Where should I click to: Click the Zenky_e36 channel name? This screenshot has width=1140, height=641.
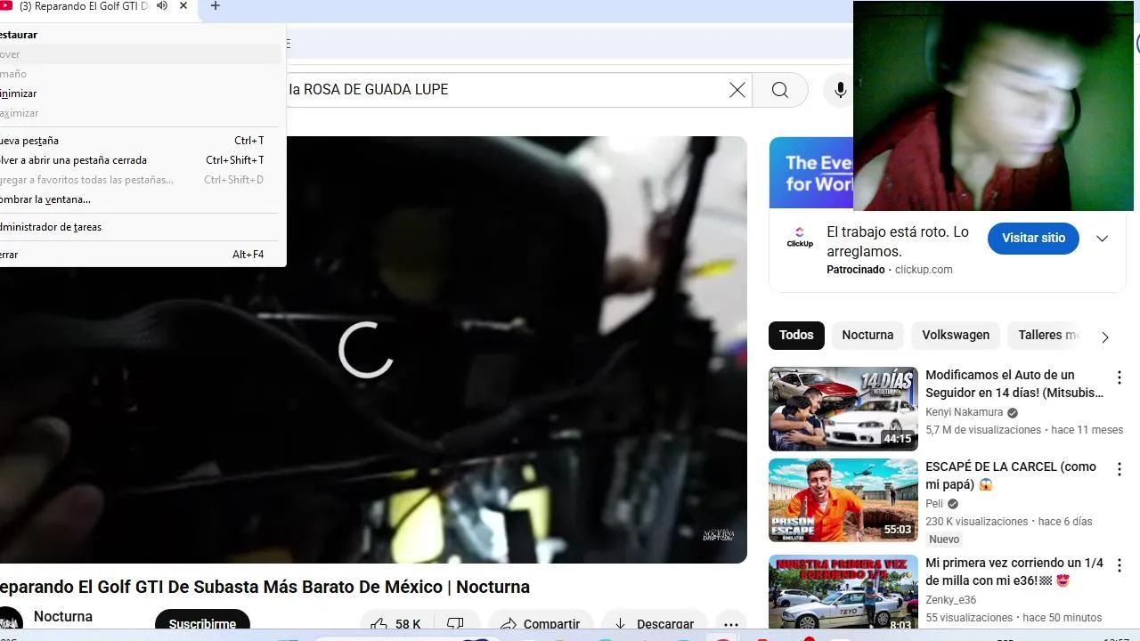(951, 600)
